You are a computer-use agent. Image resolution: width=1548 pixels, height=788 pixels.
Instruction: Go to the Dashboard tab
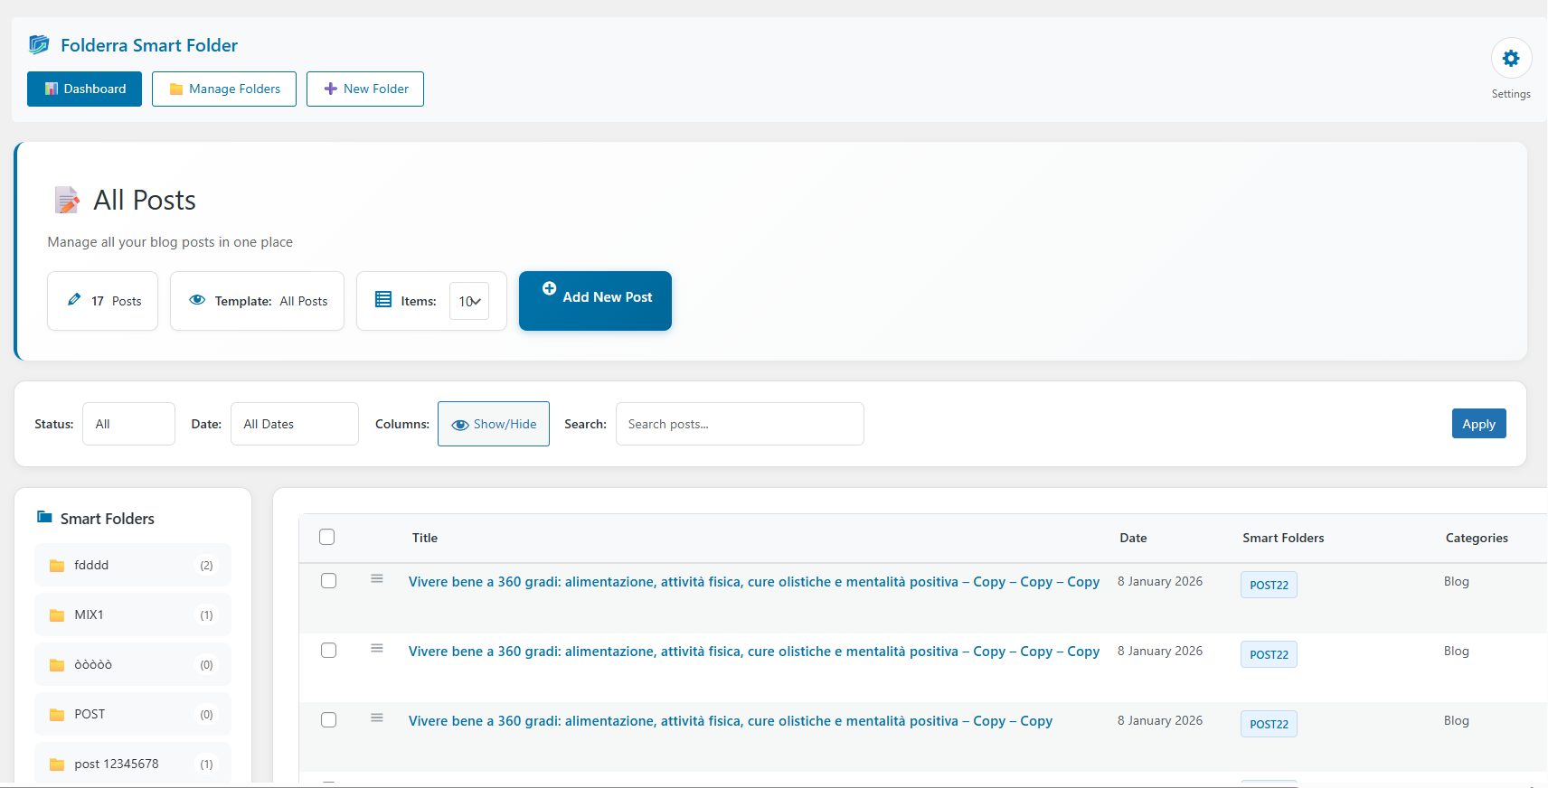84,89
